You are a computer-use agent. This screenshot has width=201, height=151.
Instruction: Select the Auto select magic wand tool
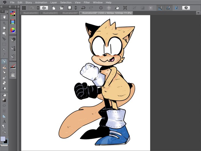[4, 49]
